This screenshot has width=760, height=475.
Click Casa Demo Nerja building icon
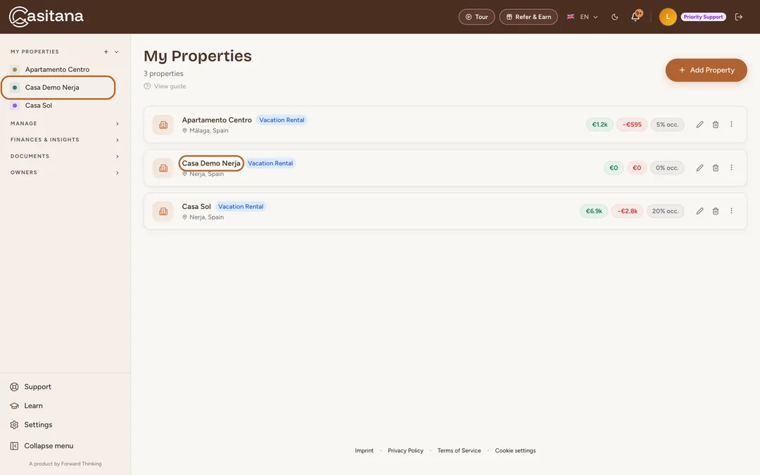(163, 167)
